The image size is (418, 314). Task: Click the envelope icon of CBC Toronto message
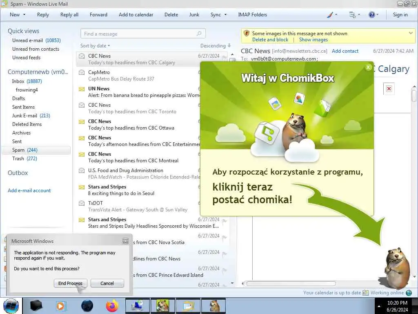click(82, 105)
